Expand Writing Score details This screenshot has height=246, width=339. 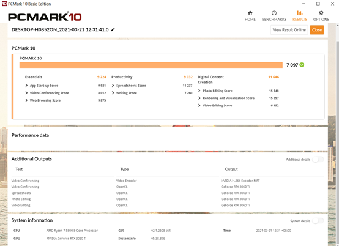pos(113,93)
